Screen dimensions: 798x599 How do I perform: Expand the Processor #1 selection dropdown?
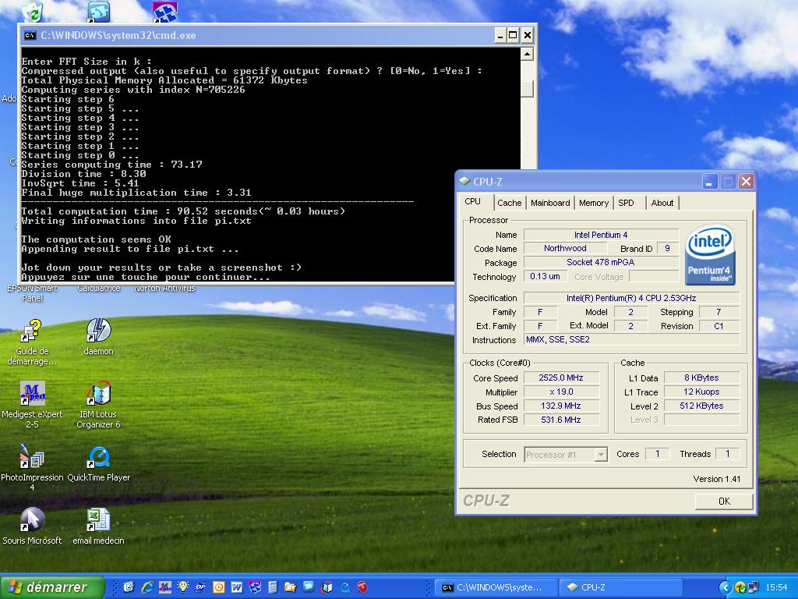pyautogui.click(x=601, y=455)
